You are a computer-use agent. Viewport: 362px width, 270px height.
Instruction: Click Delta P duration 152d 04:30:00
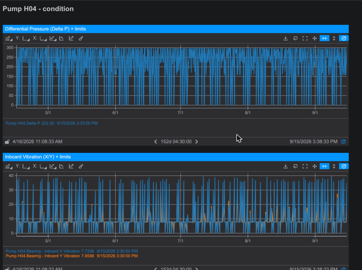click(x=176, y=142)
